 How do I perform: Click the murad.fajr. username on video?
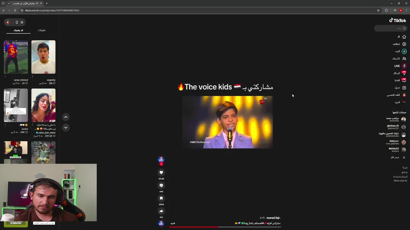coord(273,218)
